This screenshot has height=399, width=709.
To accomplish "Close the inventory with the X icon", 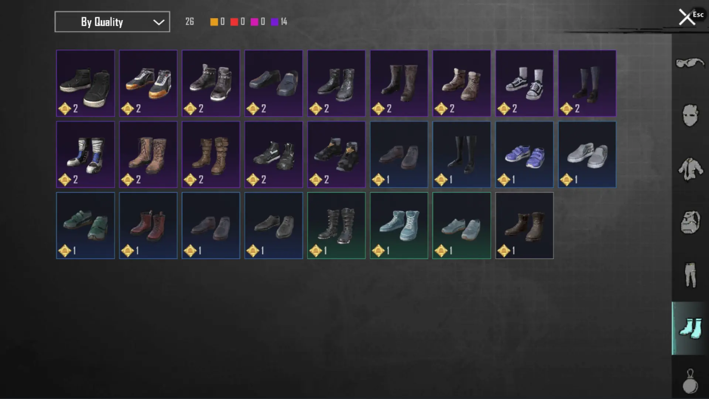I will [x=687, y=17].
